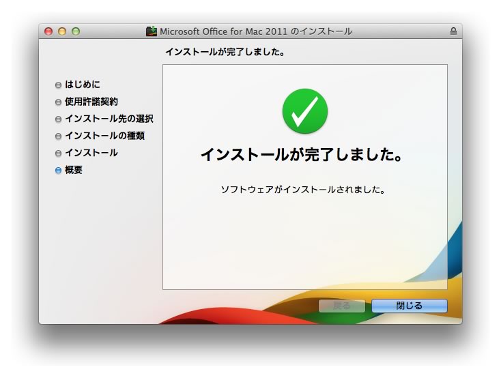
Task: Click the bullet beside インストールの種類
Action: tap(58, 136)
